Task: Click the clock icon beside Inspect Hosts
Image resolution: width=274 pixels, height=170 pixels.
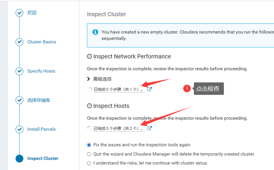Action: coord(89,106)
